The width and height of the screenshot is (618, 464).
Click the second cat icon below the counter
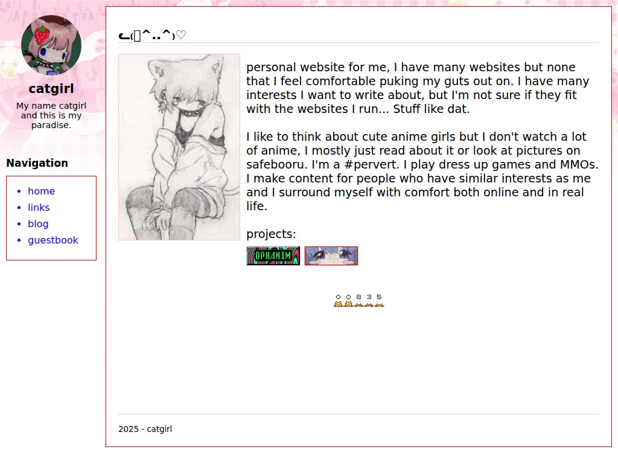click(348, 304)
